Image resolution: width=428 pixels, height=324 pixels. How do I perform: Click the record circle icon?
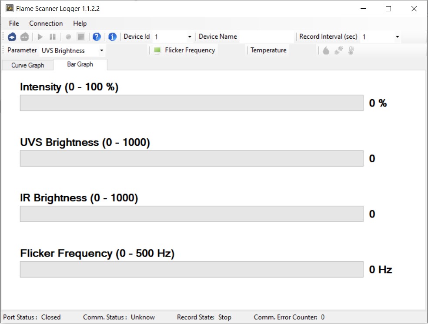[x=68, y=37]
